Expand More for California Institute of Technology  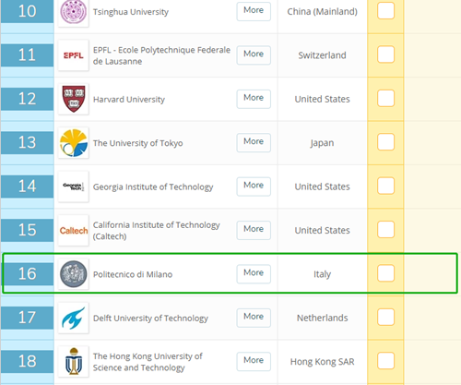click(x=254, y=230)
